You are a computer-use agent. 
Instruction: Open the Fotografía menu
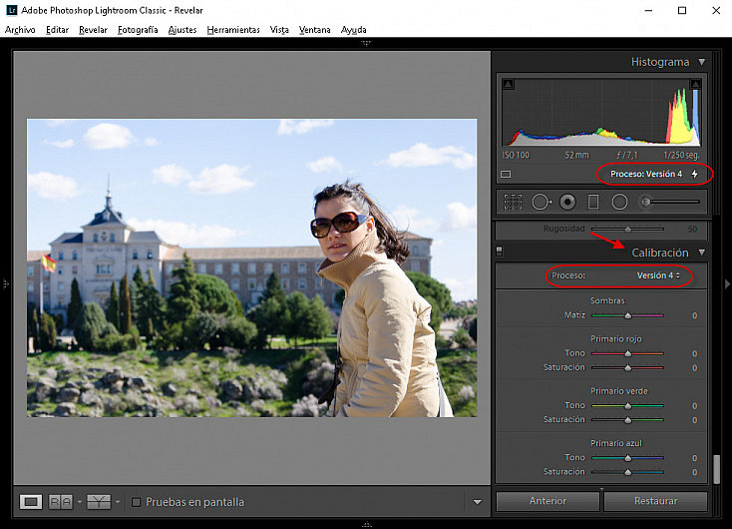coord(138,30)
